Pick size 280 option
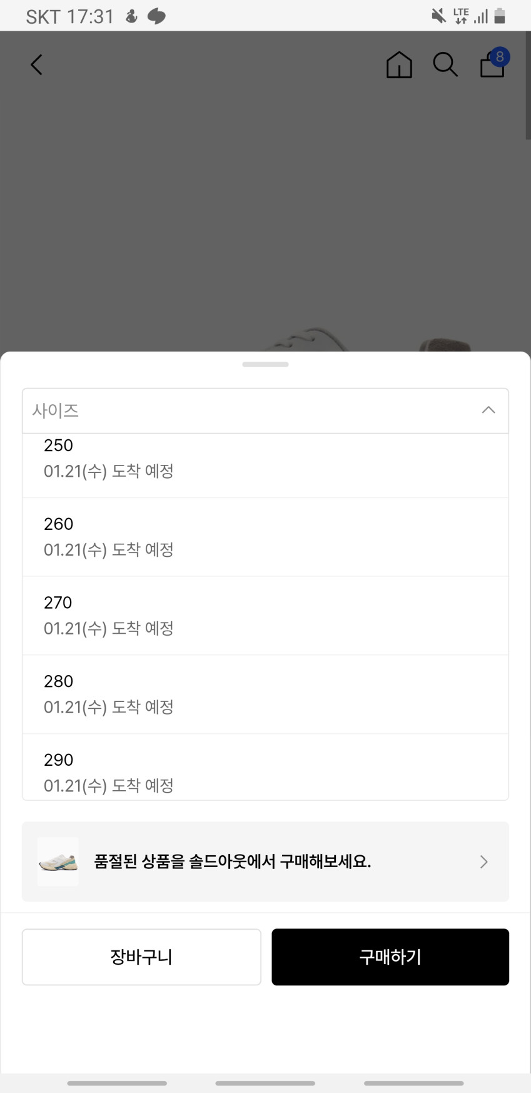Screen dimensions: 531x1093 tap(265, 694)
